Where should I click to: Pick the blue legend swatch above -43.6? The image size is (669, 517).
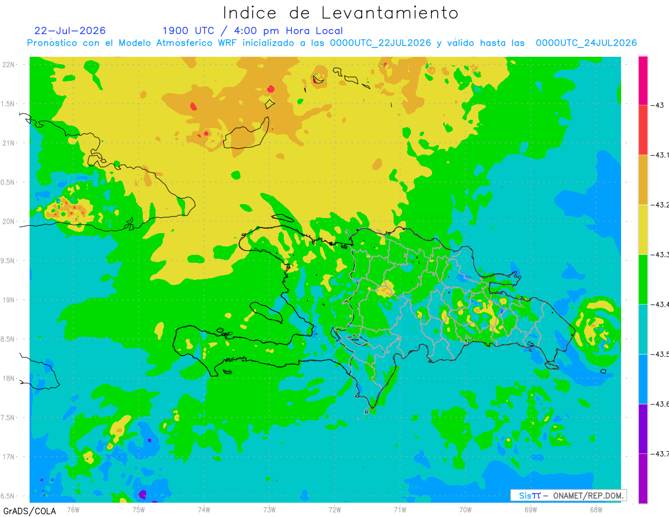(x=643, y=379)
